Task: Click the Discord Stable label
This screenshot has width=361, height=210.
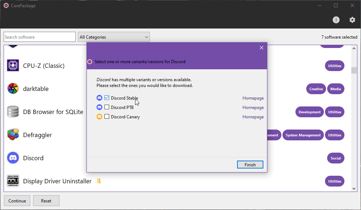Action: coord(124,98)
